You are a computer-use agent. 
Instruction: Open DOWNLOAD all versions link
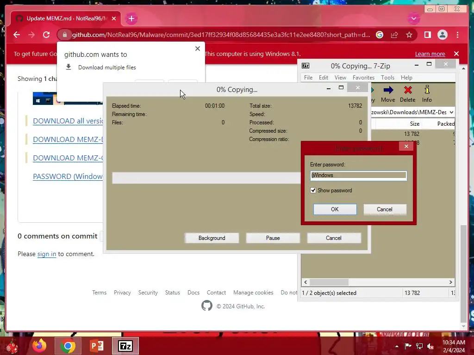[x=68, y=121]
